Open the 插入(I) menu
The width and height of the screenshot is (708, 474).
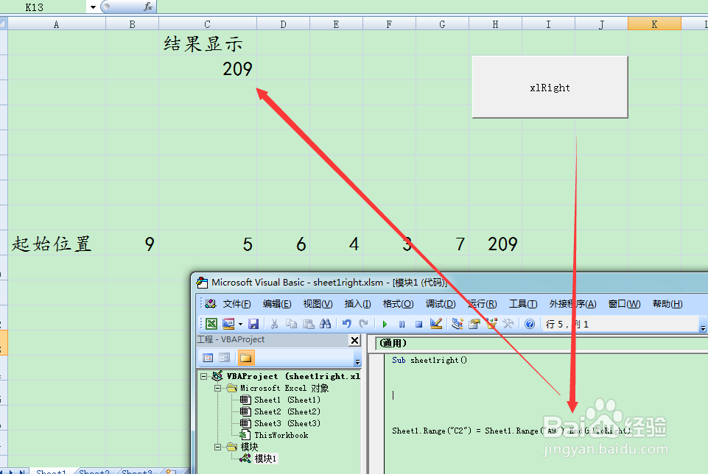tap(357, 304)
